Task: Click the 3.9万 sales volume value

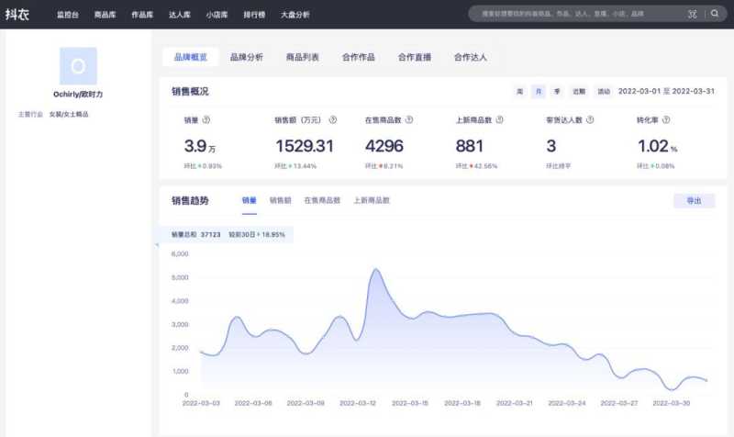Action: (200, 146)
